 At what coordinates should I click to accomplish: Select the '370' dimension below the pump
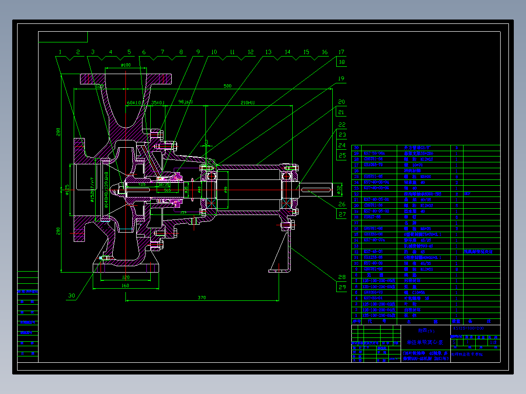click(x=202, y=297)
